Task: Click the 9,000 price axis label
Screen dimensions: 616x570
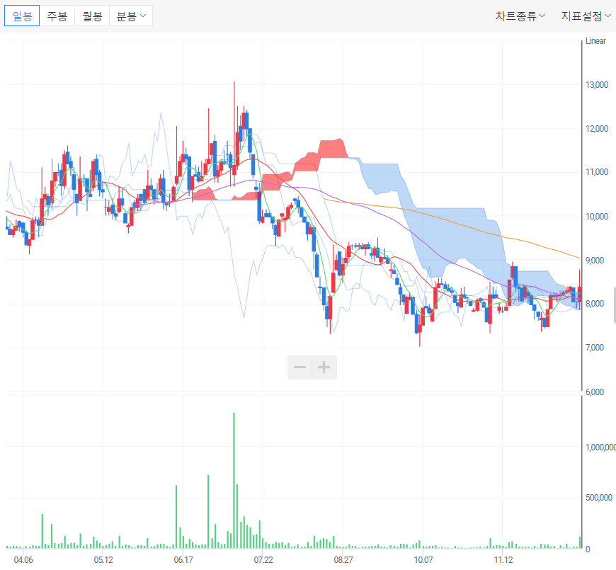Action: click(595, 261)
